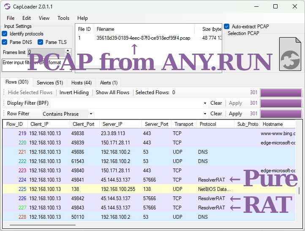Click the Selection PCAP file icon
Image resolution: width=305 pixels, height=231 pixels.
pyautogui.click(x=290, y=54)
